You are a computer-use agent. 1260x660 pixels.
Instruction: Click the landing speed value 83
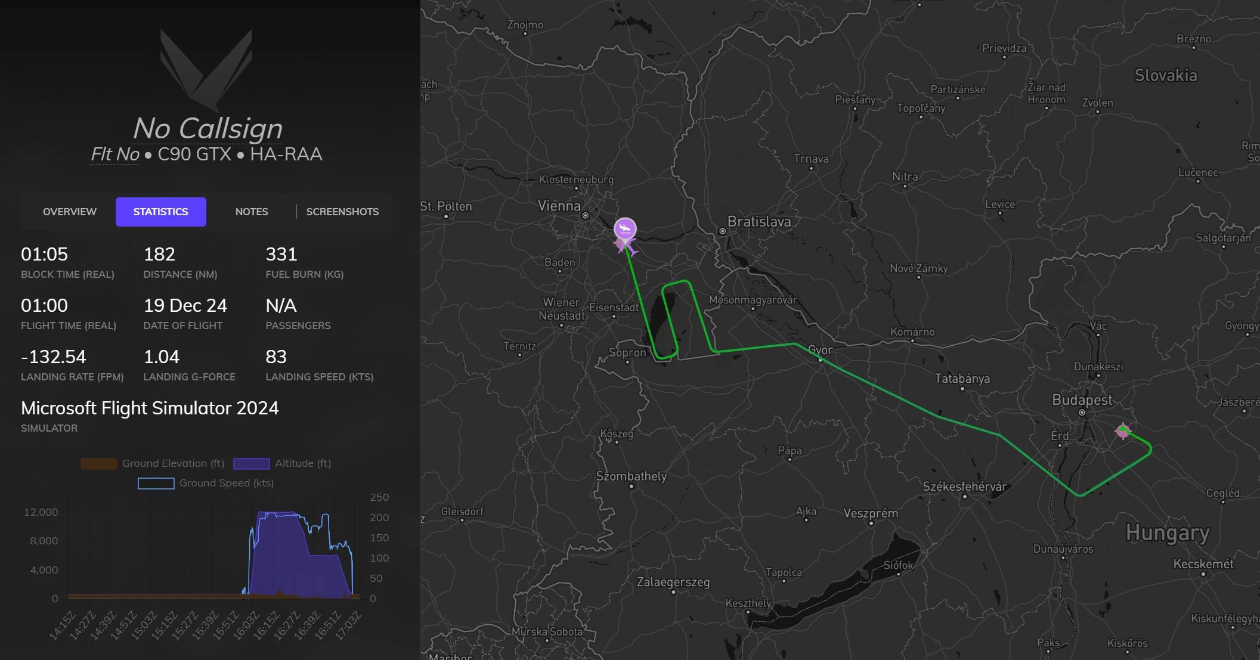276,357
